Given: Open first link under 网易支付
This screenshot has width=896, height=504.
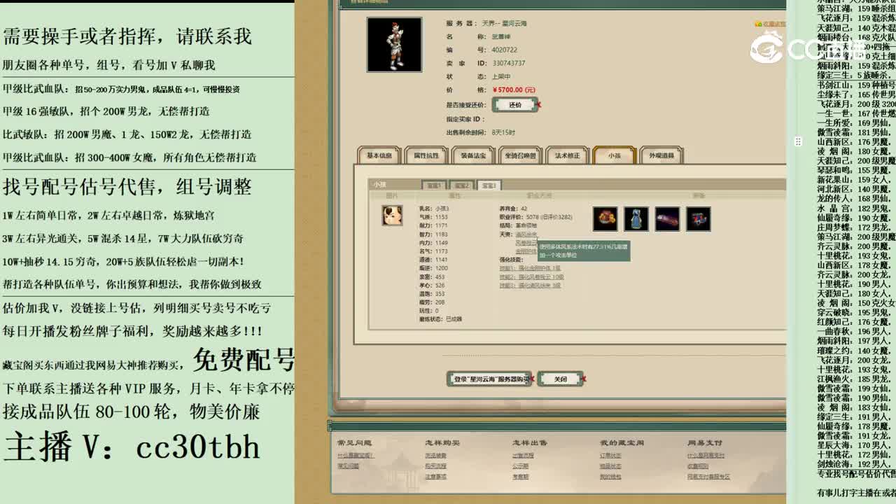Looking at the screenshot, I should (x=706, y=456).
